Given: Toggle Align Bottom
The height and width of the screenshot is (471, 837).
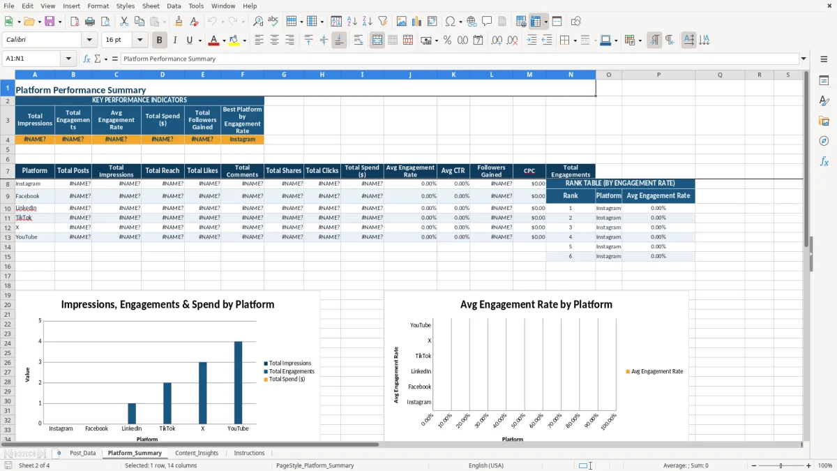Looking at the screenshot, I should pos(339,40).
